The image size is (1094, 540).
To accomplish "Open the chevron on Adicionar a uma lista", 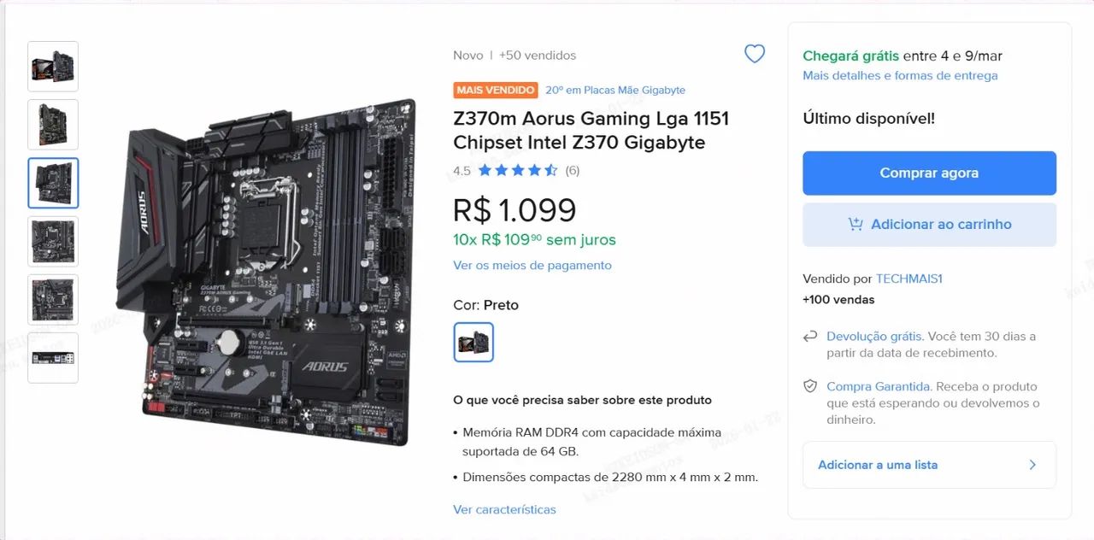I will (1032, 465).
